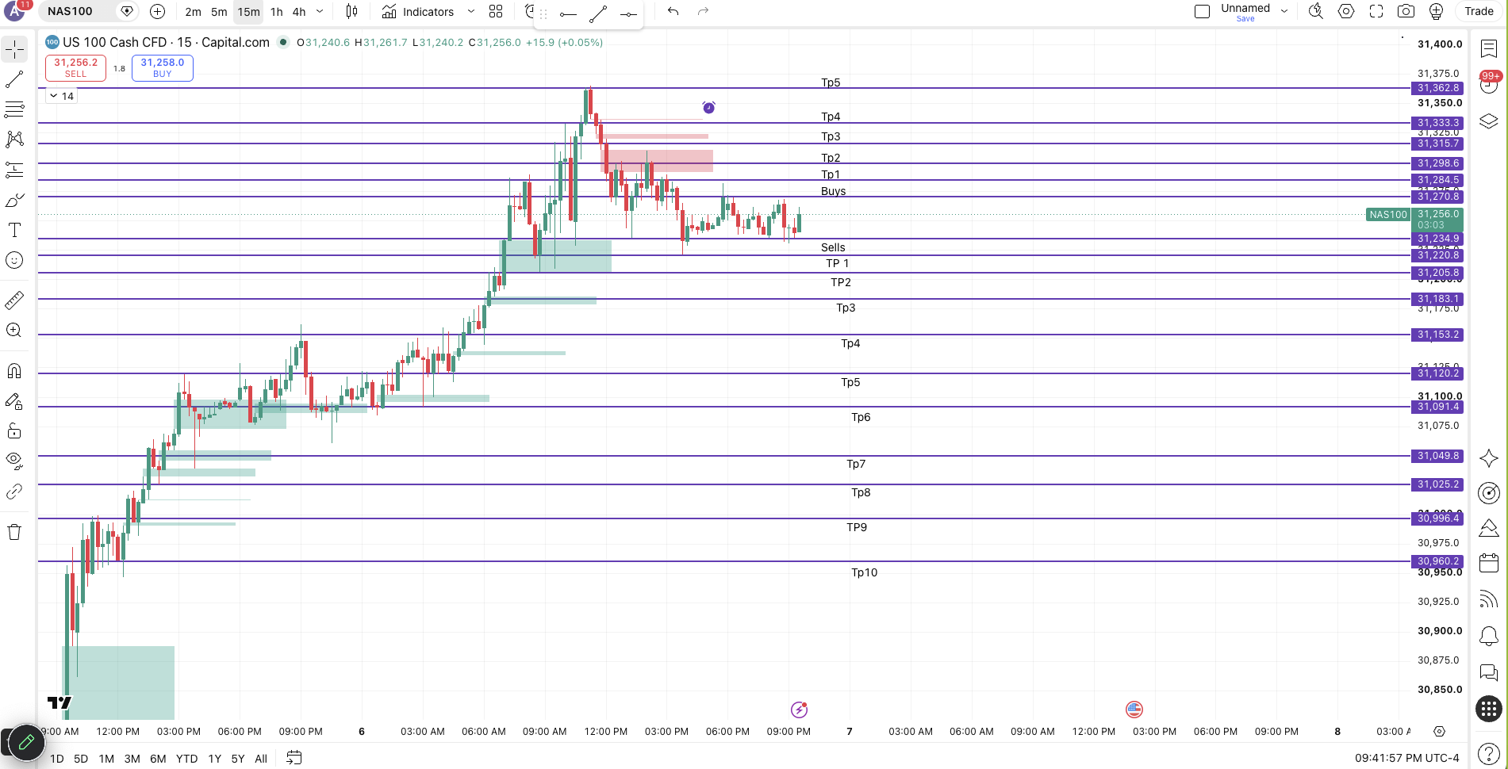This screenshot has height=769, width=1508.
Task: Open the Trade panel button
Action: (x=1479, y=11)
